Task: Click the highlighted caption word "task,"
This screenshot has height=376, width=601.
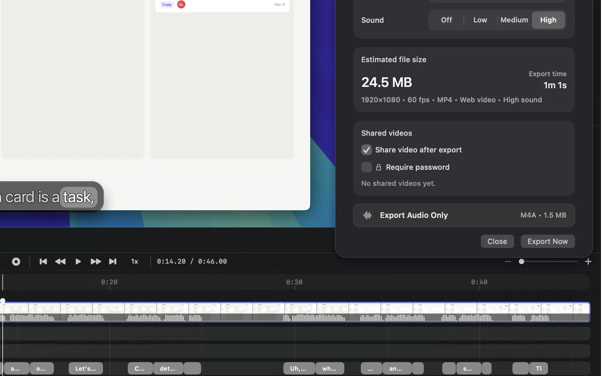Action: [79, 197]
